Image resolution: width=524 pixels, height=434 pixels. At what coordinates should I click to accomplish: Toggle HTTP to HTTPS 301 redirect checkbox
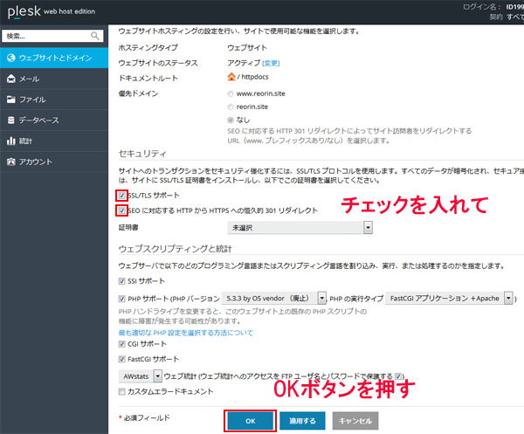pos(121,210)
